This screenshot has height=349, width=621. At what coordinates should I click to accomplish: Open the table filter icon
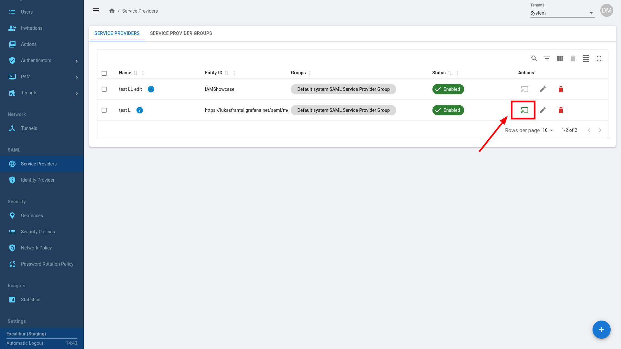click(x=547, y=58)
